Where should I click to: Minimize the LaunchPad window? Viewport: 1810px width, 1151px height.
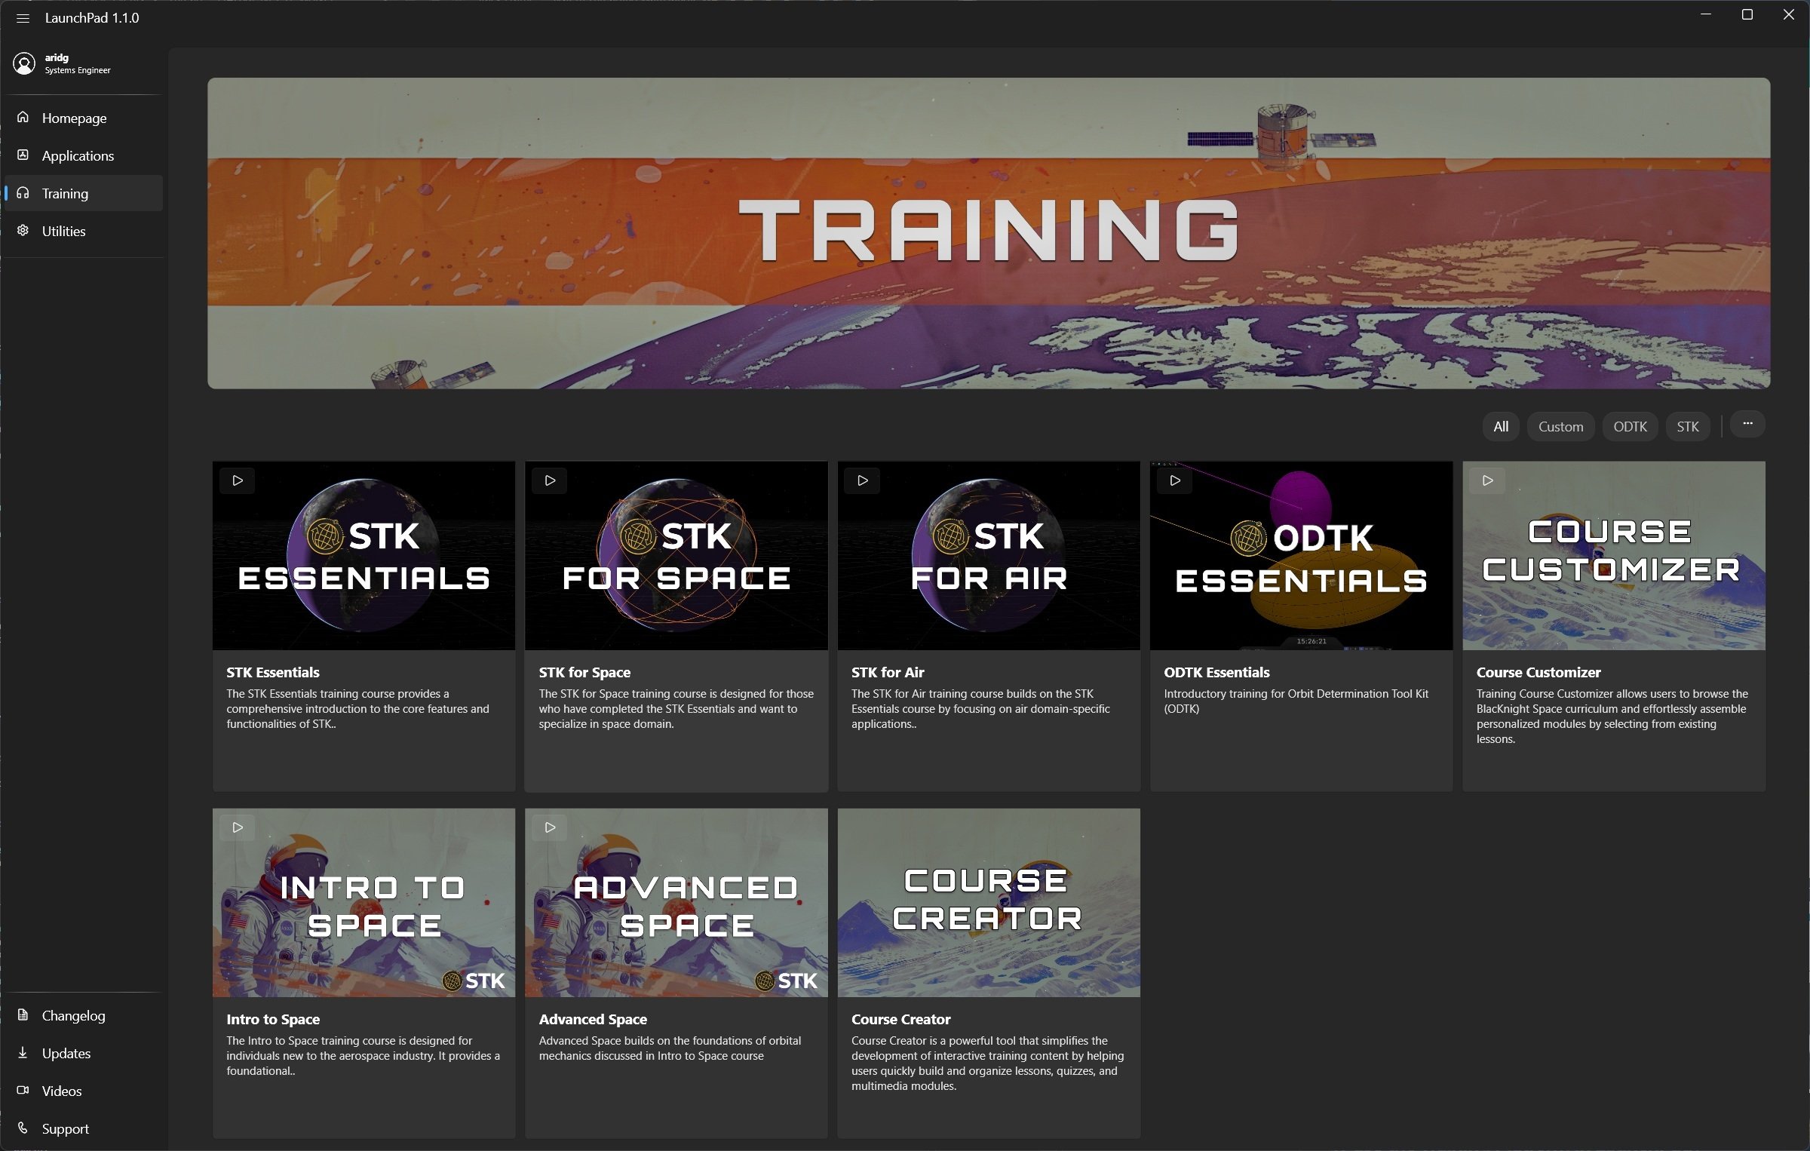(1706, 14)
